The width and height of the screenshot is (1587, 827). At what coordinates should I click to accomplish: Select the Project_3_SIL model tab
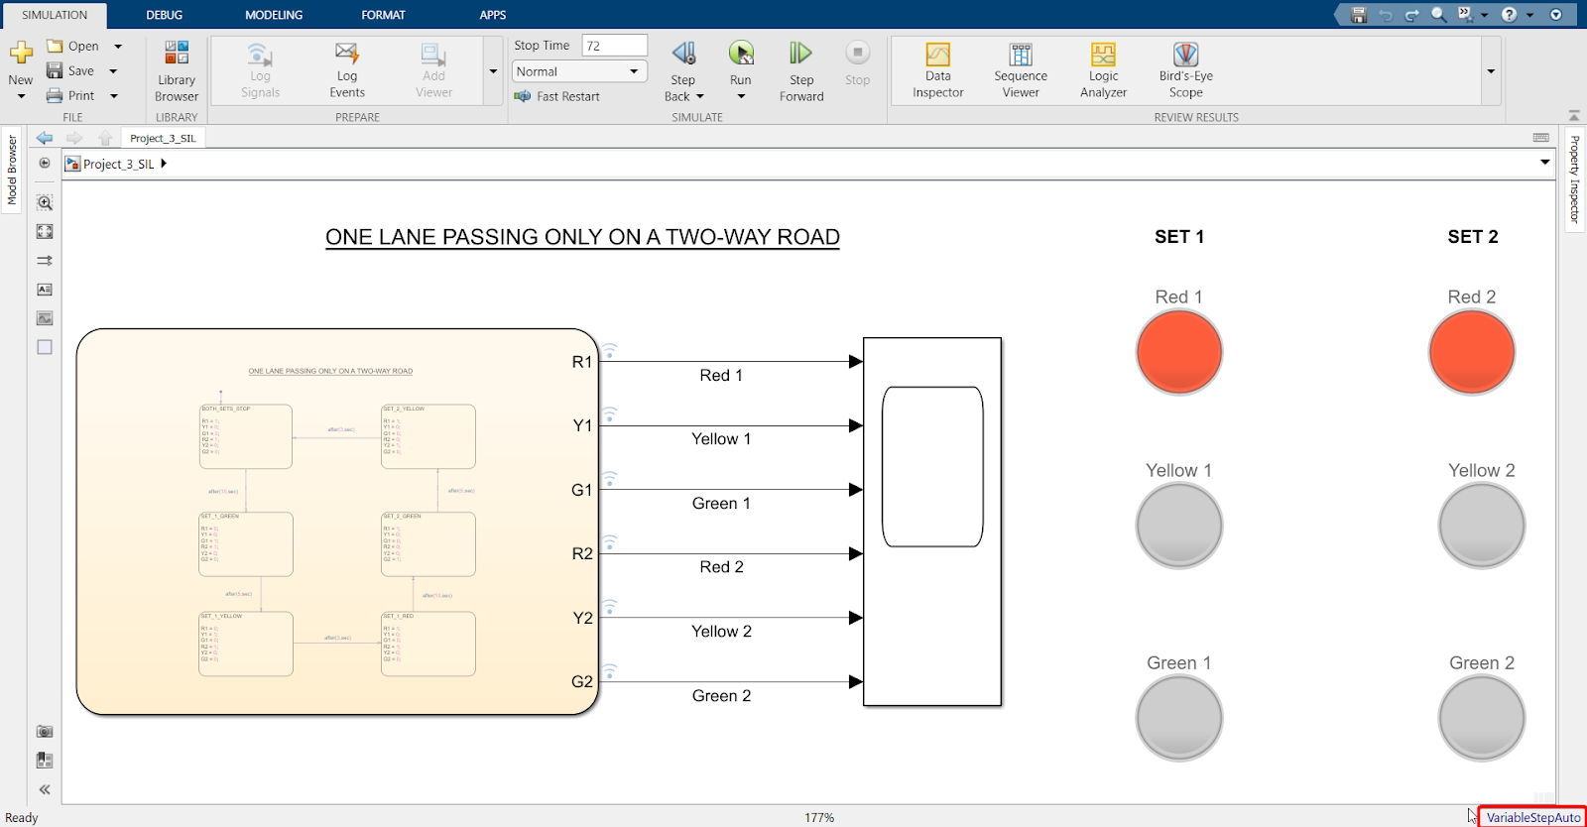point(163,138)
